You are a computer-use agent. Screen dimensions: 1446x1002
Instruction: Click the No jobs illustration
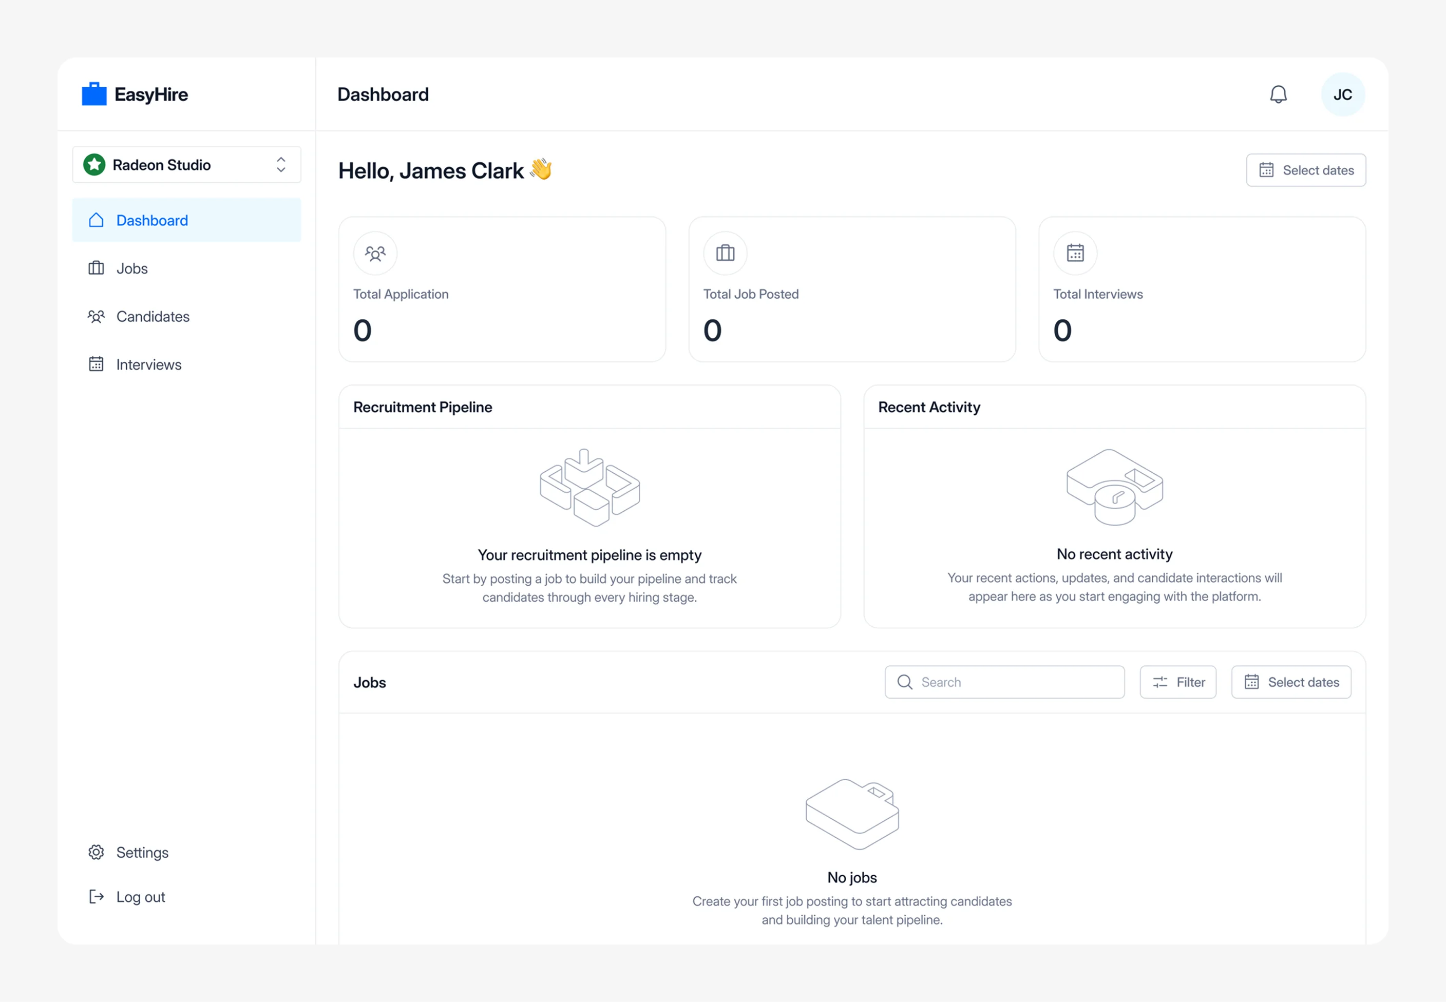click(852, 814)
